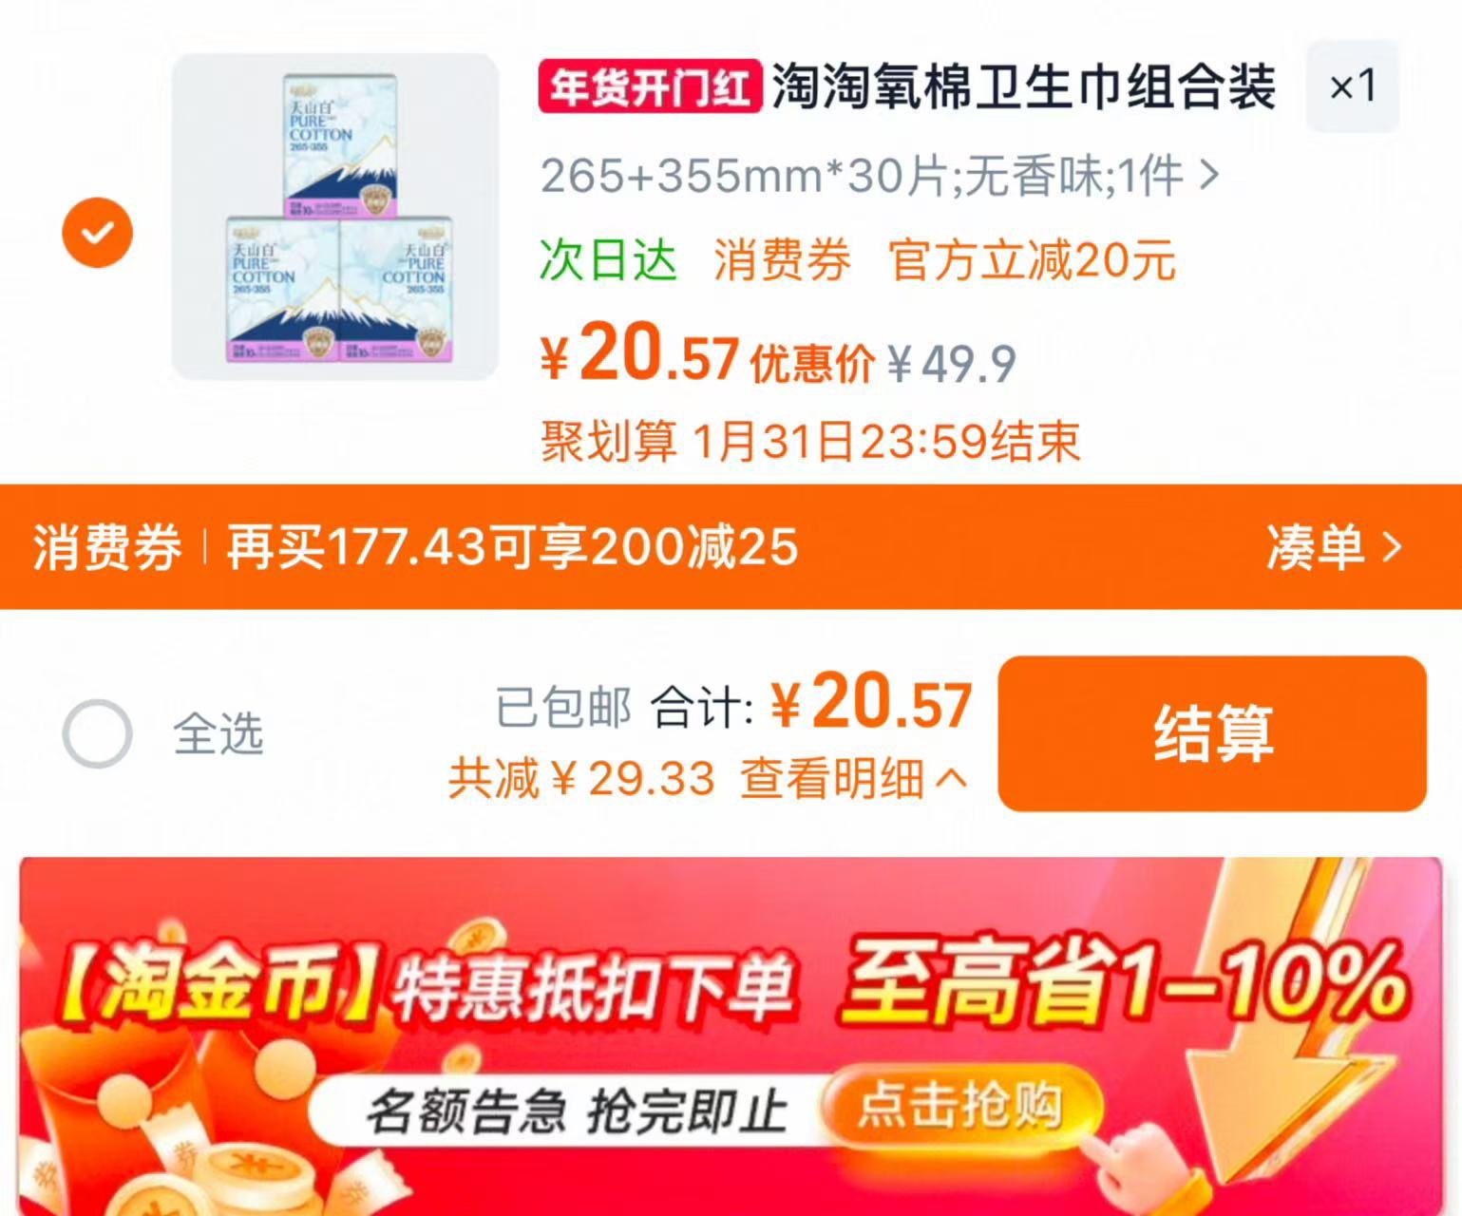Screen dimensions: 1462x1216
Task: Open 凑单 to add more items
Action: (1334, 547)
